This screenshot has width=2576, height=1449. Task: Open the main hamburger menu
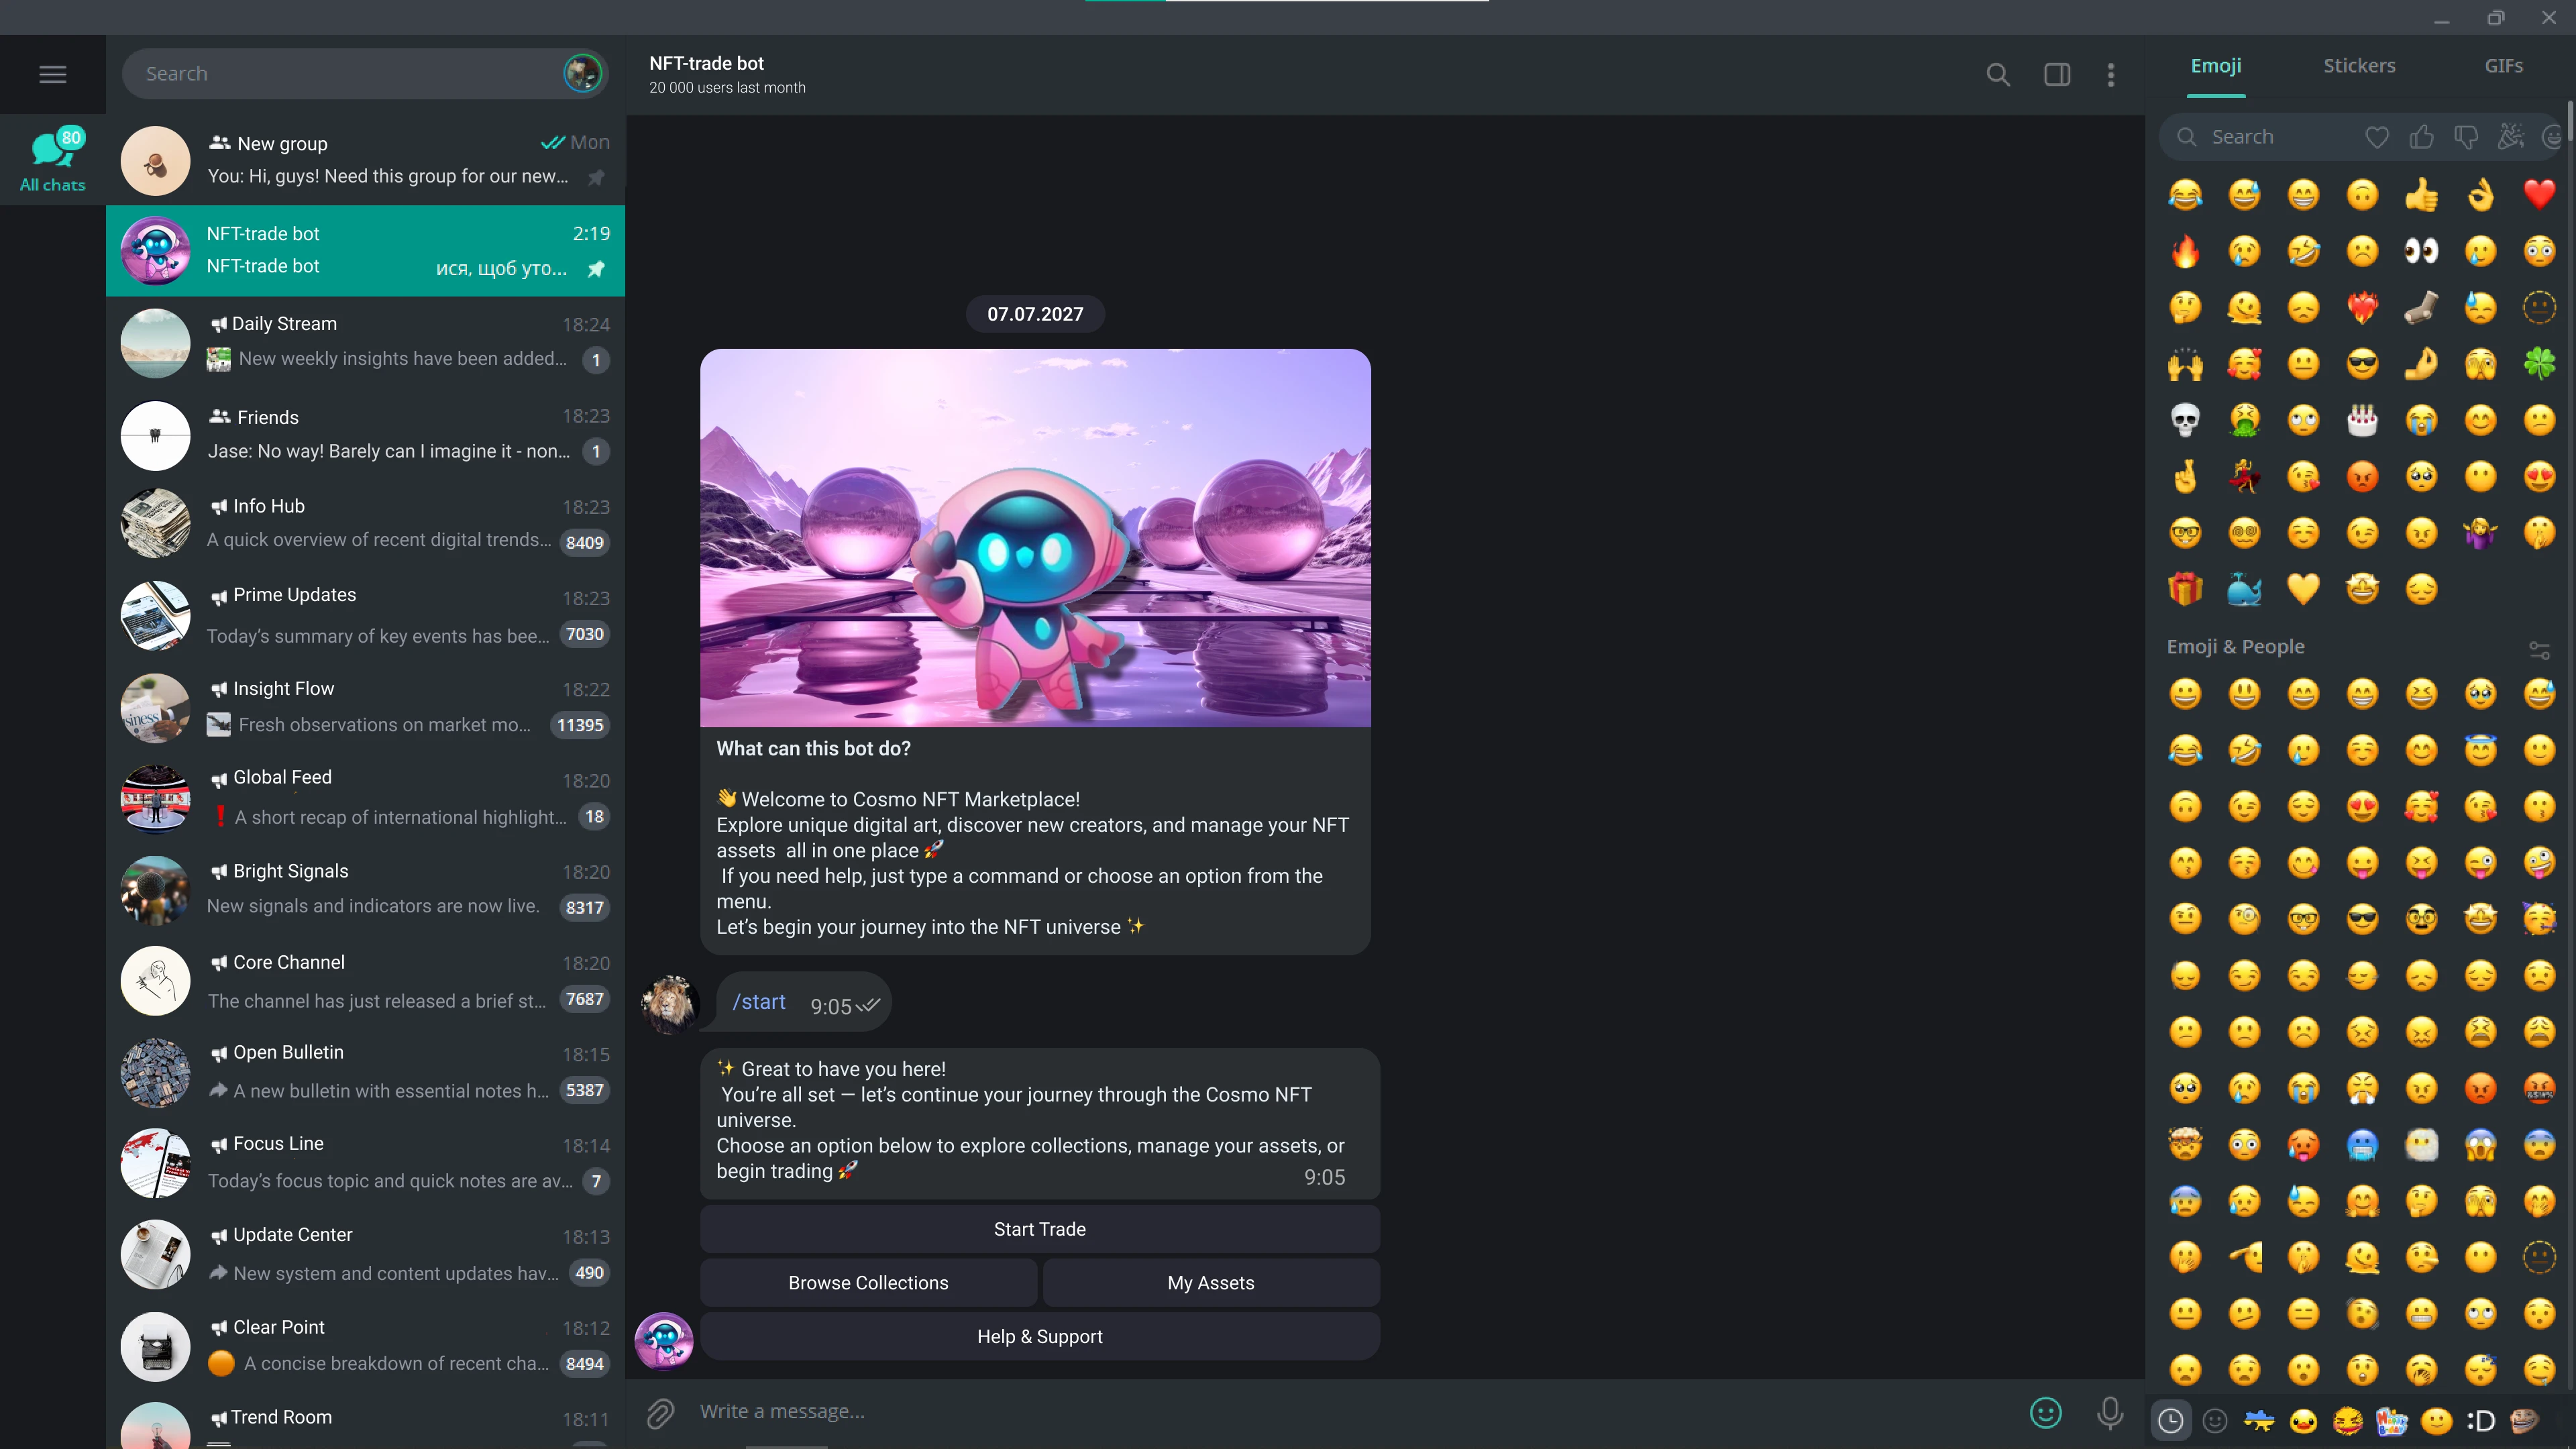52,74
